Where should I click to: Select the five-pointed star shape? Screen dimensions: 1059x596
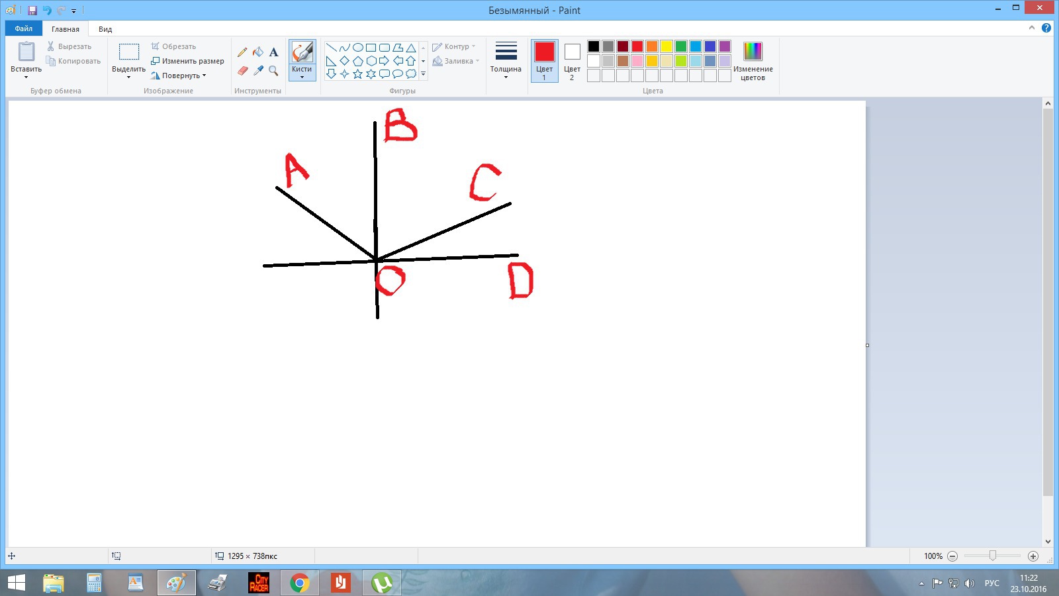click(x=357, y=74)
